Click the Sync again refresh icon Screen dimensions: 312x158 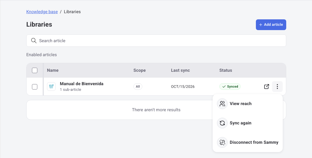point(222,123)
